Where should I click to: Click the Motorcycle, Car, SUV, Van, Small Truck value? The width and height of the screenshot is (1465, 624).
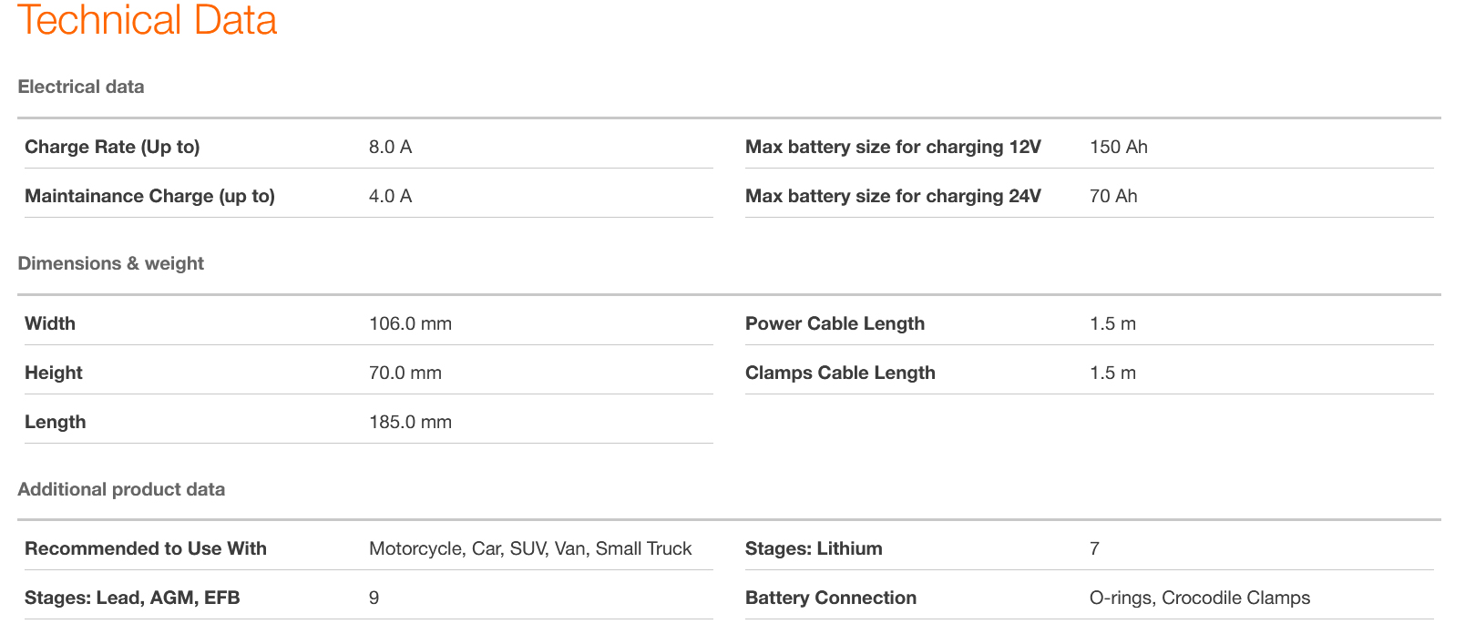point(530,548)
